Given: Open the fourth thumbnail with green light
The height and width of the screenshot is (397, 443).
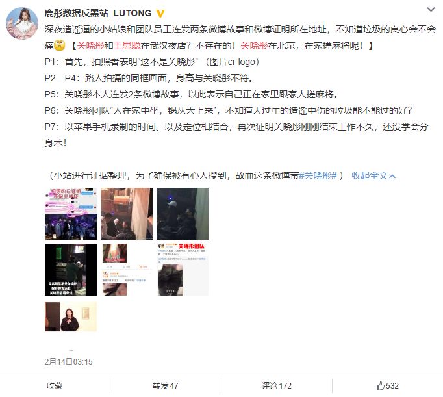Looking at the screenshot, I should [71, 270].
